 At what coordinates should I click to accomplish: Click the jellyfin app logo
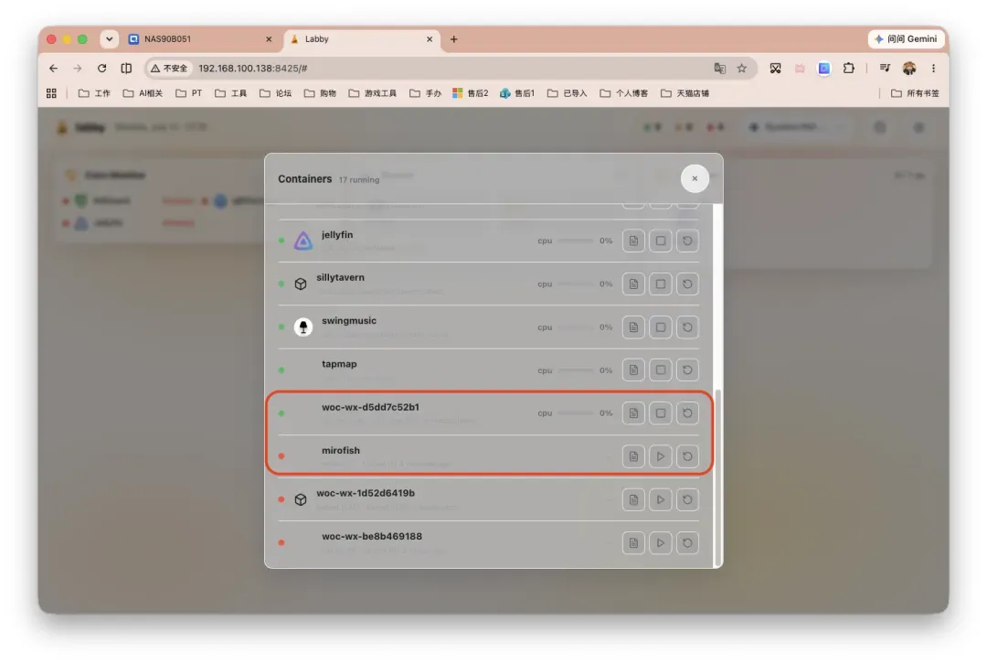coord(302,241)
